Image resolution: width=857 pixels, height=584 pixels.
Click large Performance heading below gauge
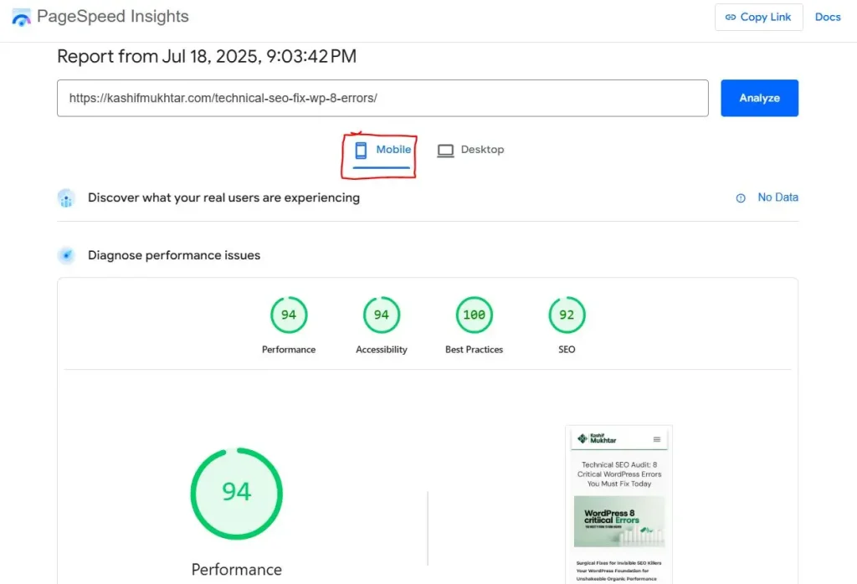[237, 570]
